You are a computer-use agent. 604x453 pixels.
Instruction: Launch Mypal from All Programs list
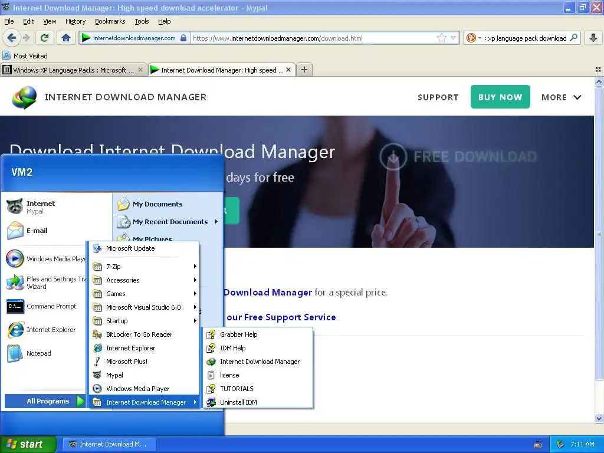(x=145, y=375)
